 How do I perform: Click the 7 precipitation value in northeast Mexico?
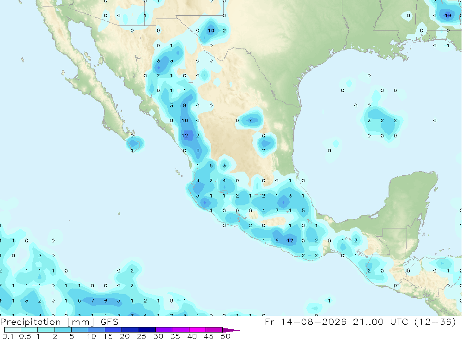click(250, 120)
